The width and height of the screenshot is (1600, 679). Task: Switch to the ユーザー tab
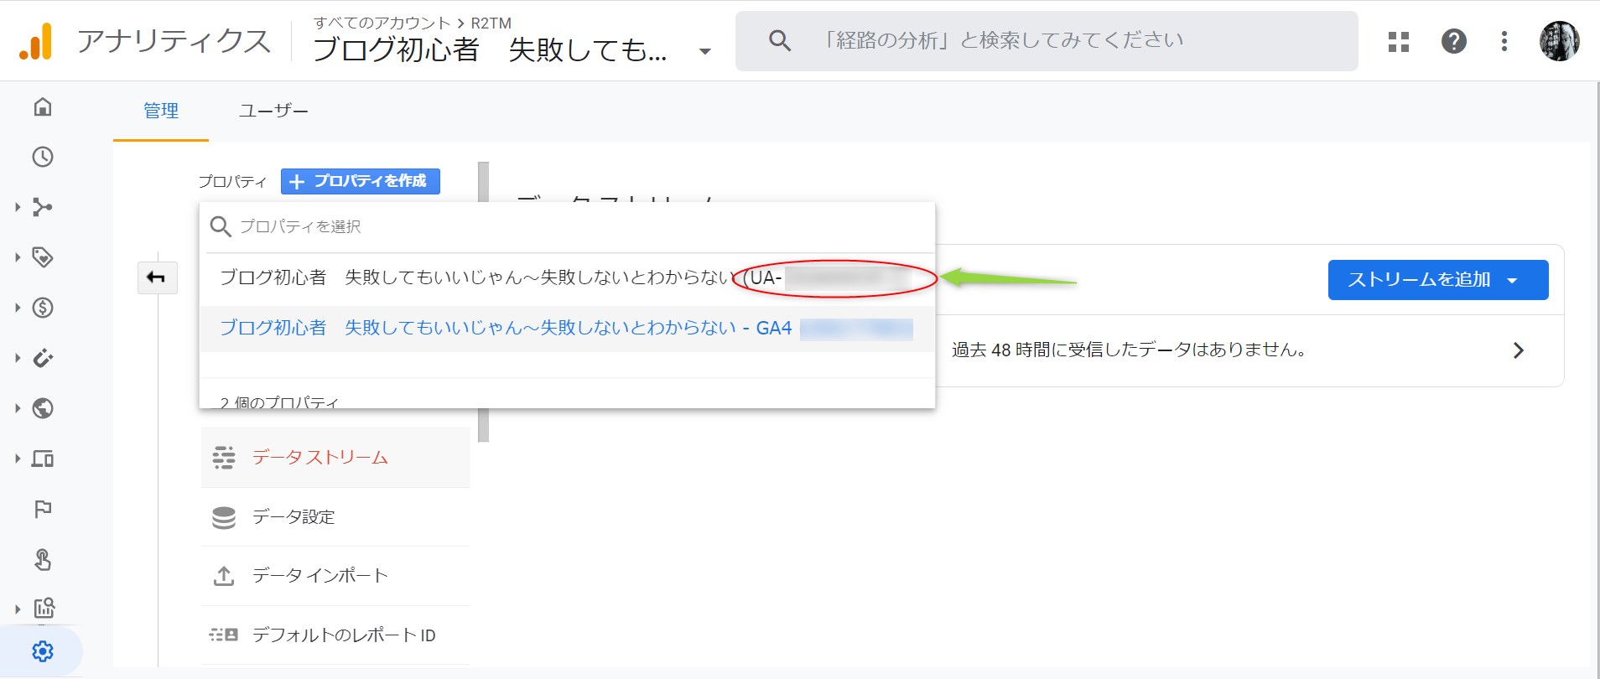click(x=273, y=111)
